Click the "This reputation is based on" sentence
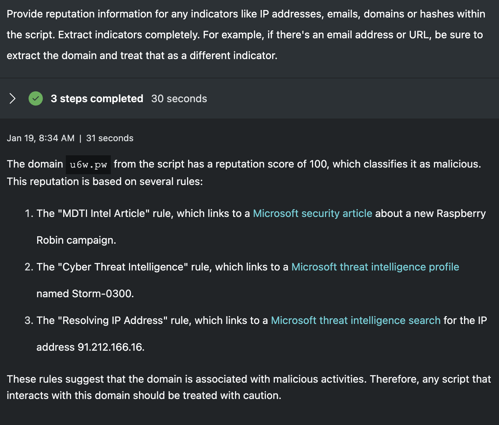 tap(105, 181)
